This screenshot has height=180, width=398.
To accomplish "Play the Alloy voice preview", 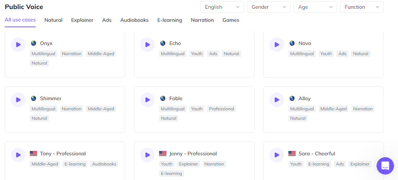I will tap(277, 100).
